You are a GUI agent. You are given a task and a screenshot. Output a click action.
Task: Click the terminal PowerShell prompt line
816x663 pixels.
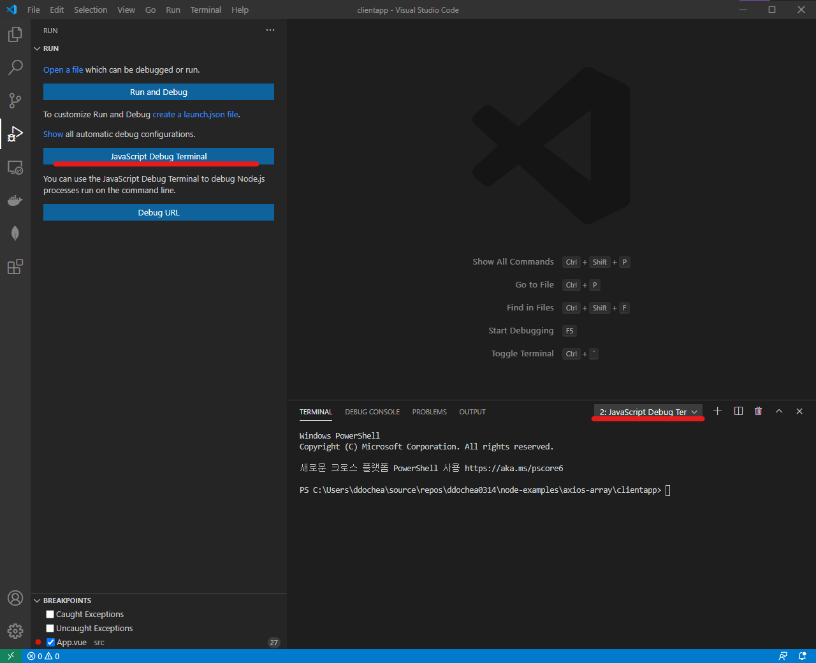click(x=484, y=490)
